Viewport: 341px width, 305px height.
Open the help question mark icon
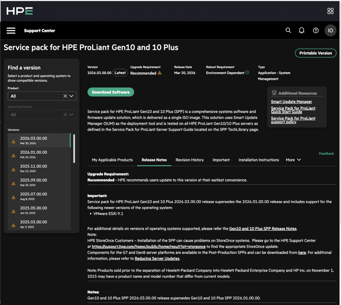pyautogui.click(x=316, y=30)
